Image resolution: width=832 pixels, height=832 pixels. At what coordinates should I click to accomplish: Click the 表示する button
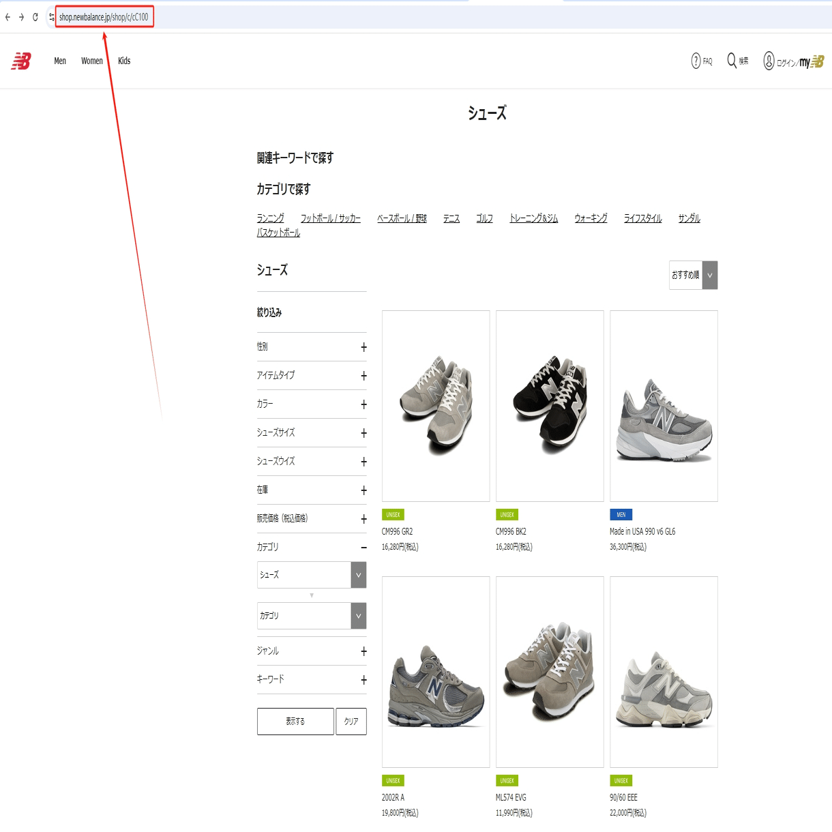pos(295,722)
